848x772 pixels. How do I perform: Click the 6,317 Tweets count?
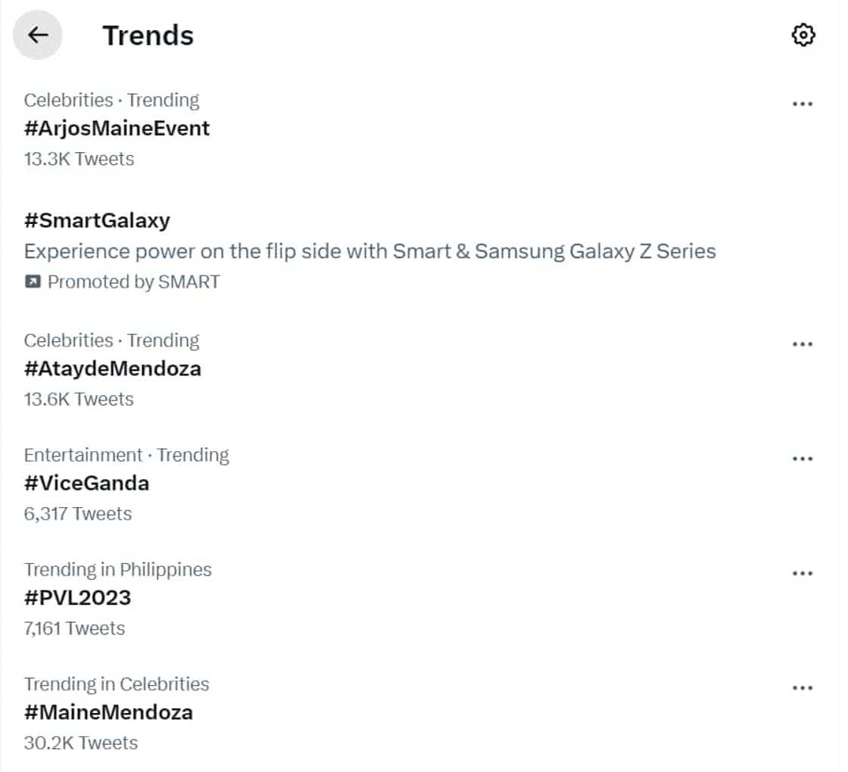77,514
